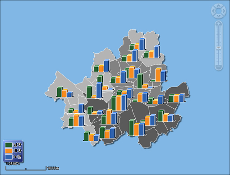Select the bar chart on the far eastern district
Viewport: 230px width, 175px height.
[x=177, y=98]
